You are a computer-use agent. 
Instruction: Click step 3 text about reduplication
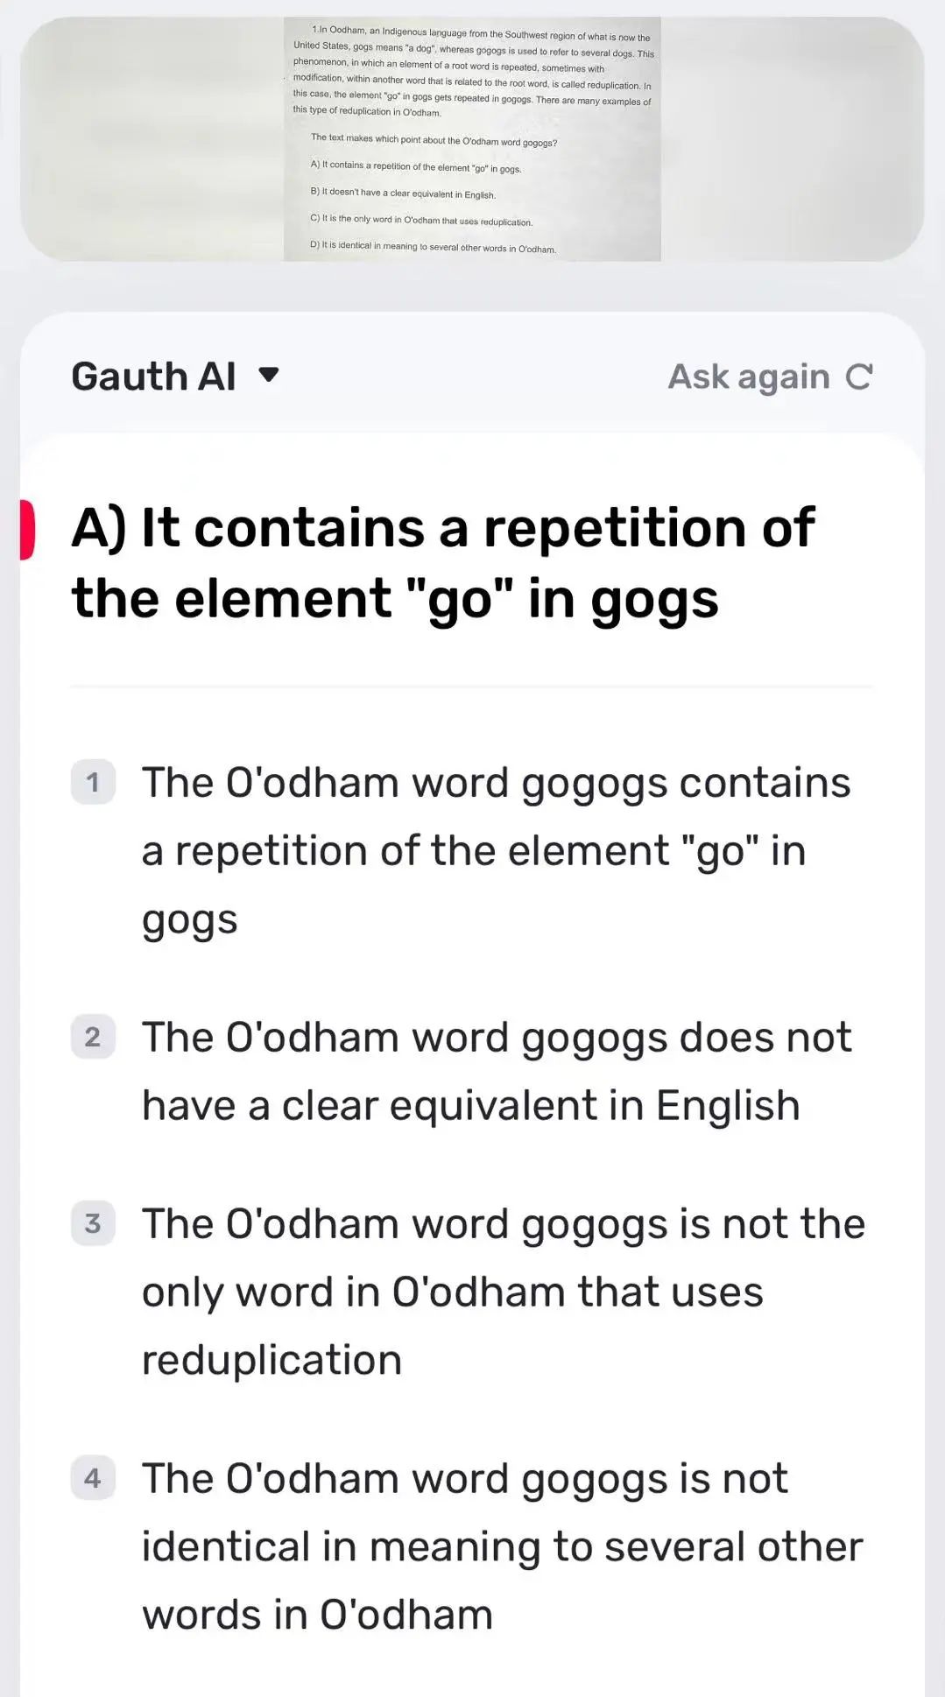coord(503,1292)
